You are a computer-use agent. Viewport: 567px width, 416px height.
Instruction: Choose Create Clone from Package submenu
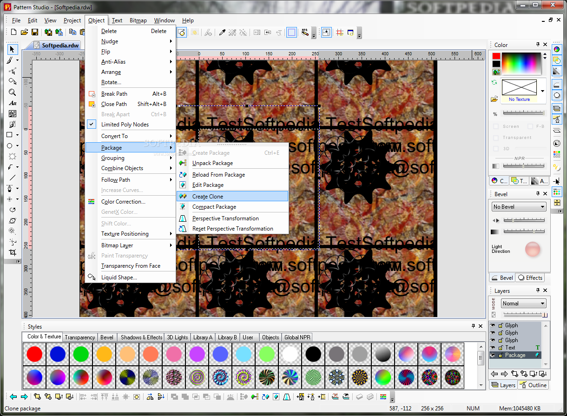click(x=208, y=197)
